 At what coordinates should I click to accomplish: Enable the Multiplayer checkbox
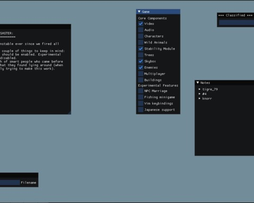[141, 73]
